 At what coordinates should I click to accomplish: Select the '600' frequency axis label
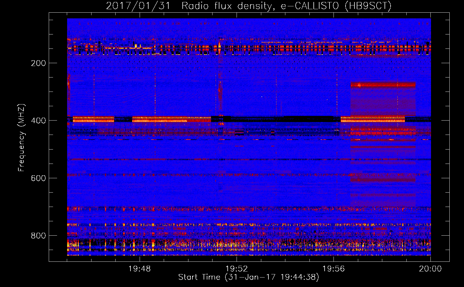[x=38, y=178]
